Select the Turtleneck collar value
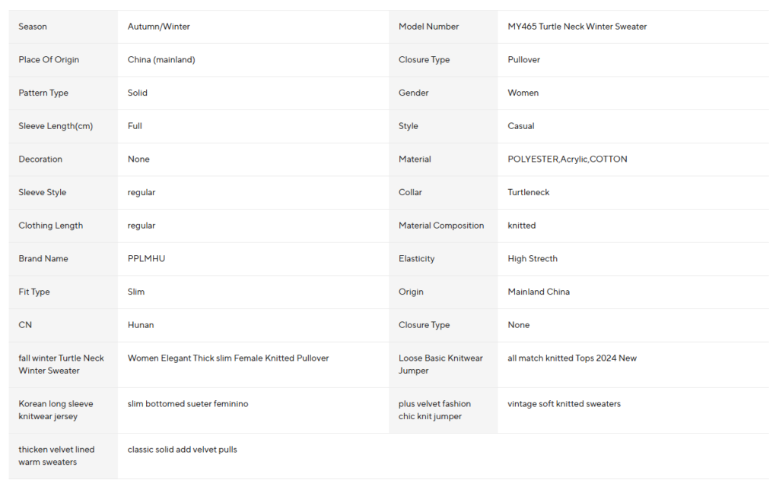779x483 pixels. coord(528,192)
